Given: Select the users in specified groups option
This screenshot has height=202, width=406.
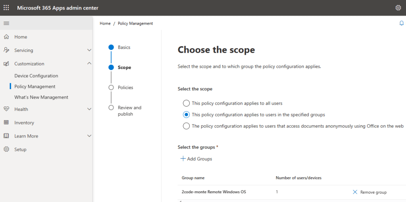Looking at the screenshot, I should click(186, 115).
